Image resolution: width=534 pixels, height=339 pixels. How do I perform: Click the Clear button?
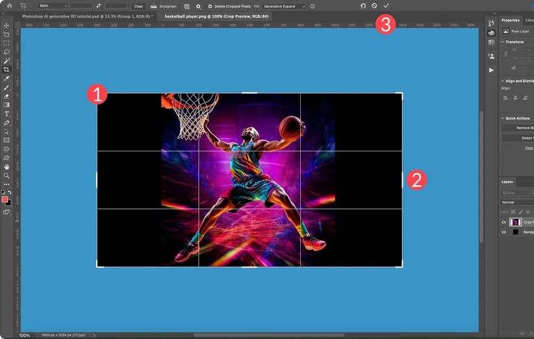pyautogui.click(x=138, y=6)
